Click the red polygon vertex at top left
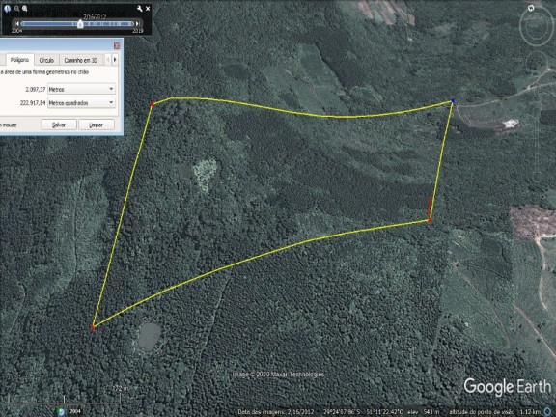Viewport: 556px width, 417px height. pyautogui.click(x=153, y=104)
